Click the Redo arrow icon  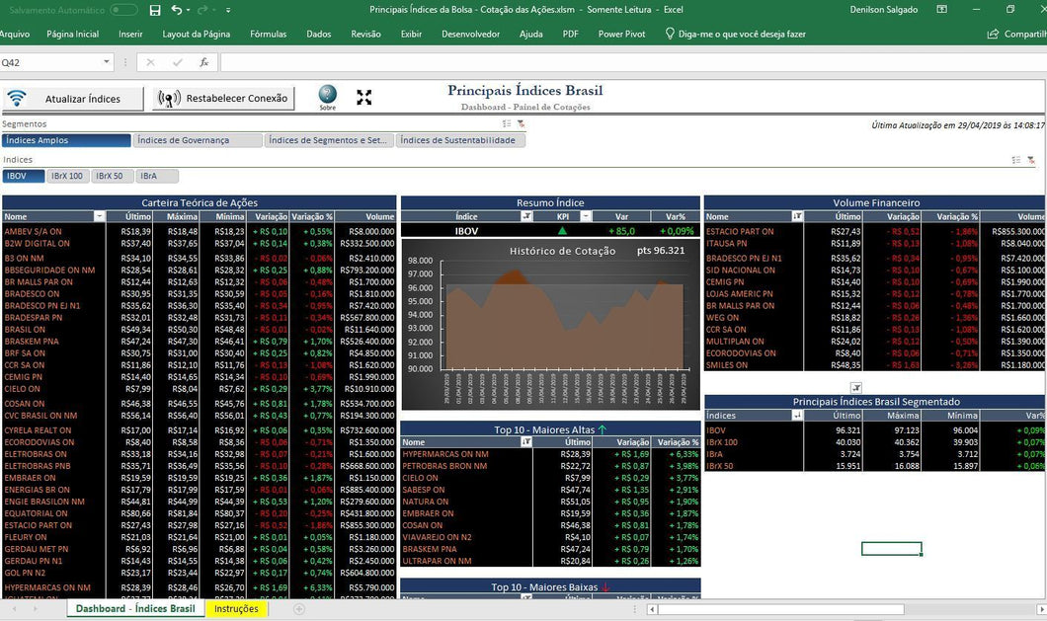click(x=202, y=9)
